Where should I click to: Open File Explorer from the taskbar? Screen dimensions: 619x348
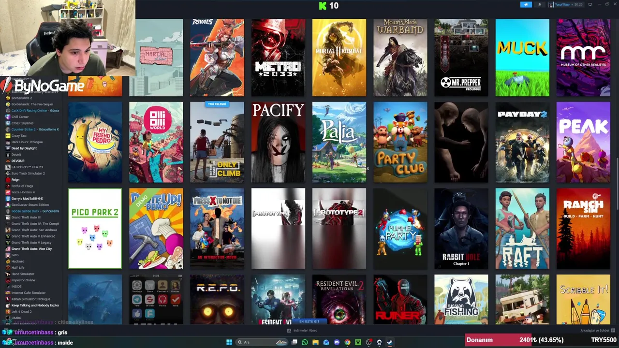[x=315, y=342]
